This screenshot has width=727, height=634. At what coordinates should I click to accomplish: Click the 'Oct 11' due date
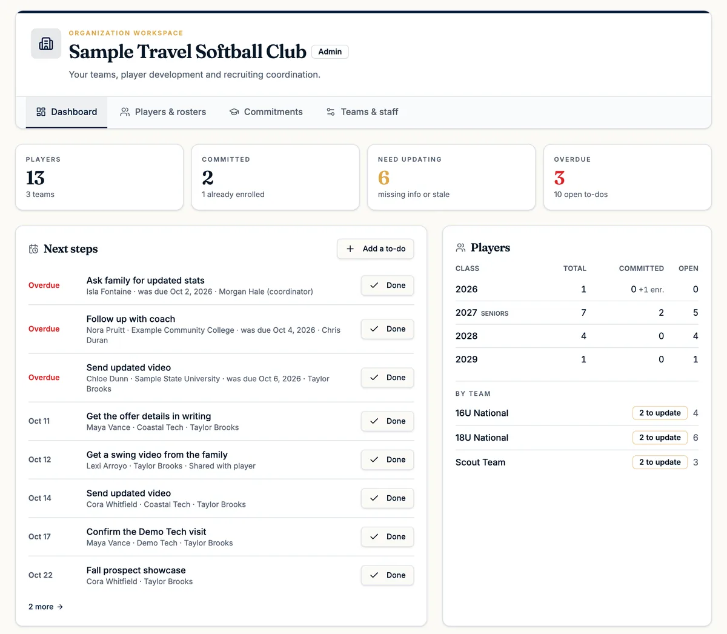[39, 421]
